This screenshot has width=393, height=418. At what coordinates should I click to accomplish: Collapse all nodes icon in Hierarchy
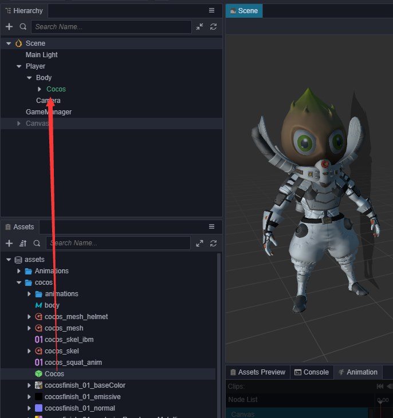199,27
